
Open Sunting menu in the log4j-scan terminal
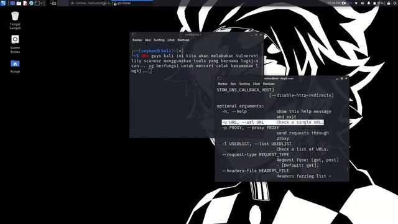click(x=244, y=84)
